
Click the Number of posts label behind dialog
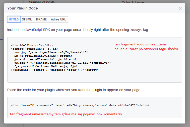tap(42, 2)
